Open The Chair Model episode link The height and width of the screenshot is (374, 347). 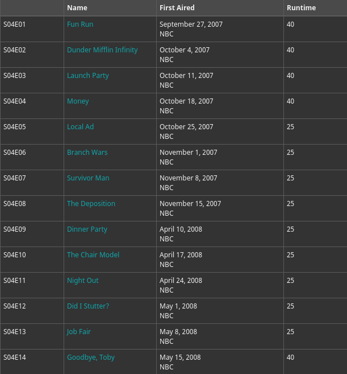93,255
